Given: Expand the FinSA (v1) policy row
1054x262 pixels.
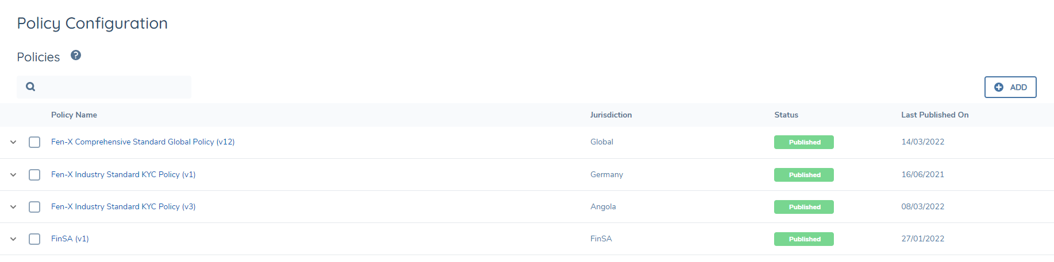Looking at the screenshot, I should coord(13,239).
